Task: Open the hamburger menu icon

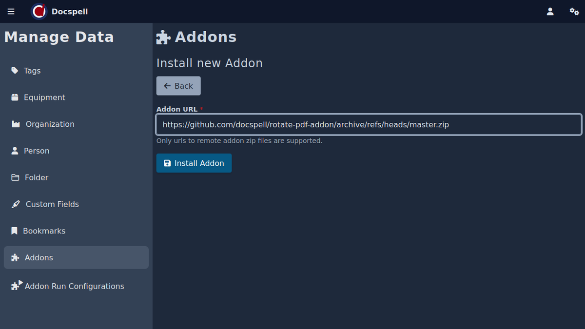Action: 11,12
